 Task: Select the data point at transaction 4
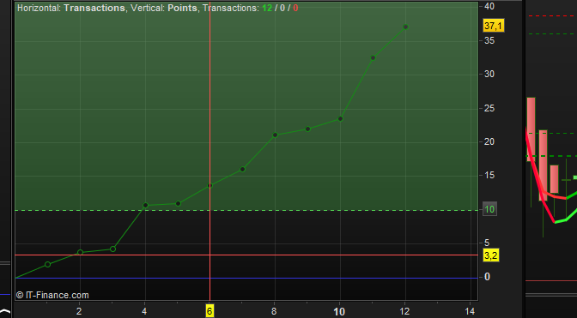[145, 205]
